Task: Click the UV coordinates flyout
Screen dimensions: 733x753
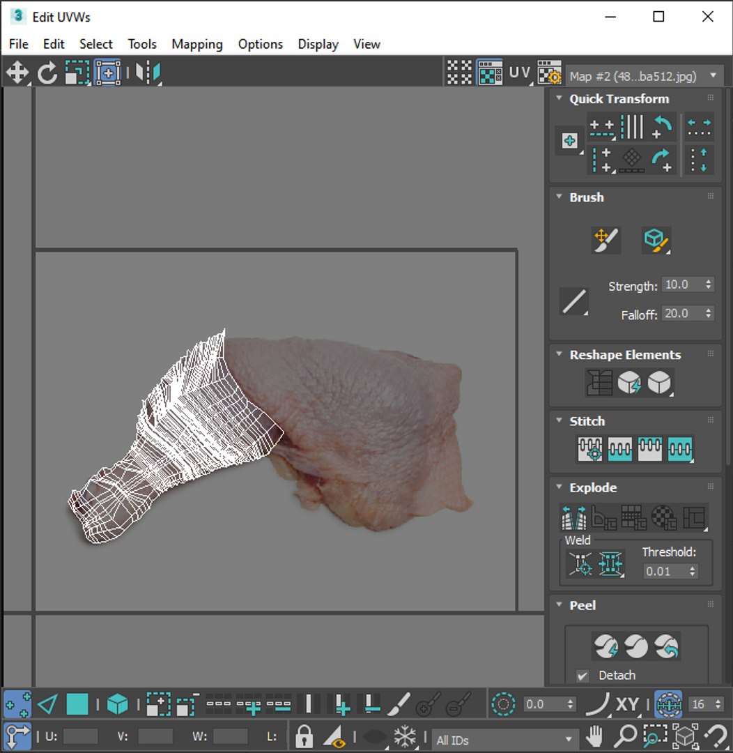Action: [x=520, y=73]
